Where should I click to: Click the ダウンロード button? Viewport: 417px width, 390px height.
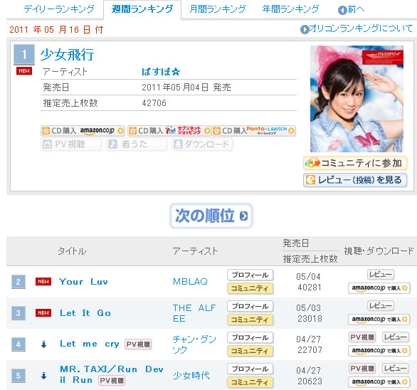tap(202, 144)
